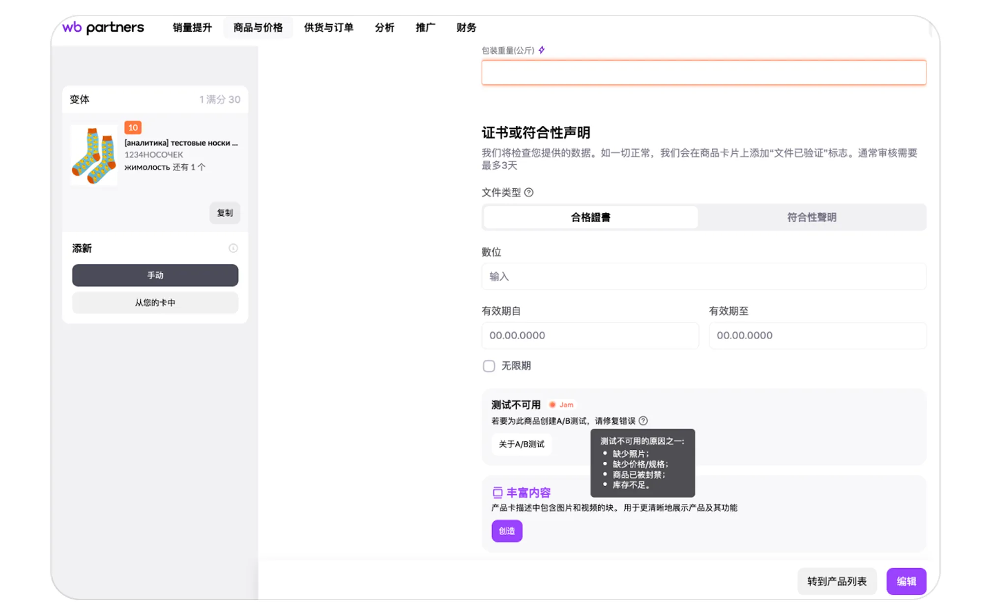Viewport: 991px width, 612px height.
Task: Click the 有效期自 date field
Action: (590, 336)
